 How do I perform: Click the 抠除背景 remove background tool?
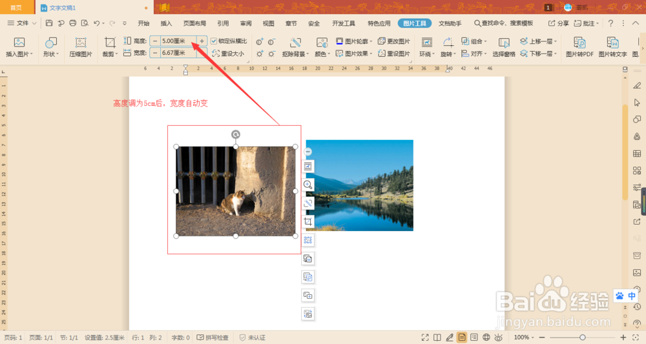[x=295, y=47]
